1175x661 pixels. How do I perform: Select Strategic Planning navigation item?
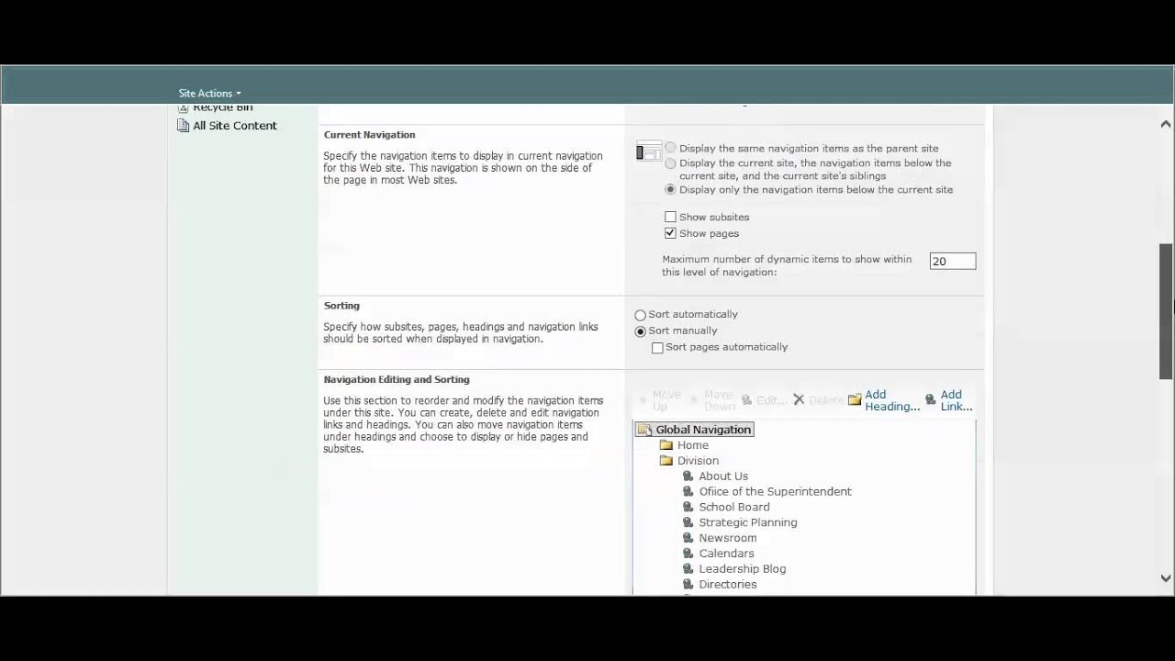tap(748, 522)
